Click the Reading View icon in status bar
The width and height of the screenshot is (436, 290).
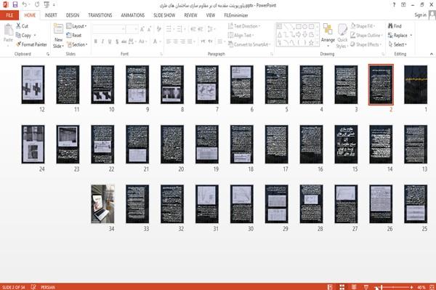[354, 287]
